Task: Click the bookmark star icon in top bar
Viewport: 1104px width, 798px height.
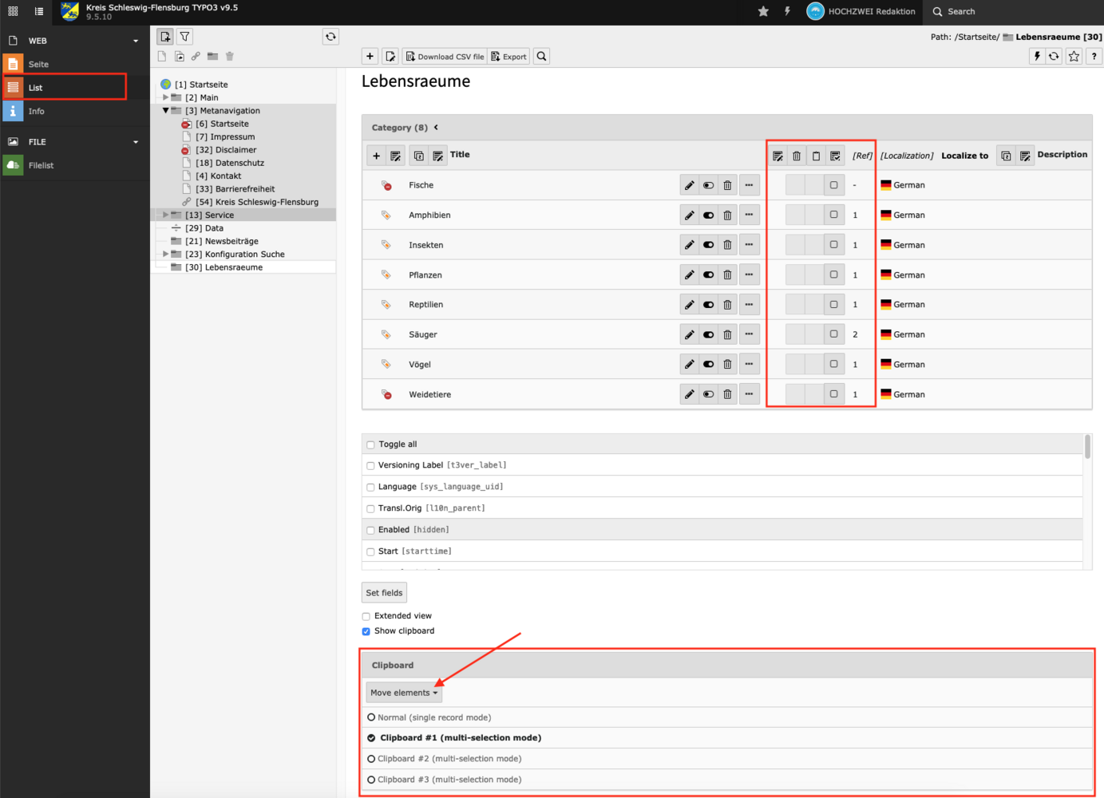Action: coord(763,11)
